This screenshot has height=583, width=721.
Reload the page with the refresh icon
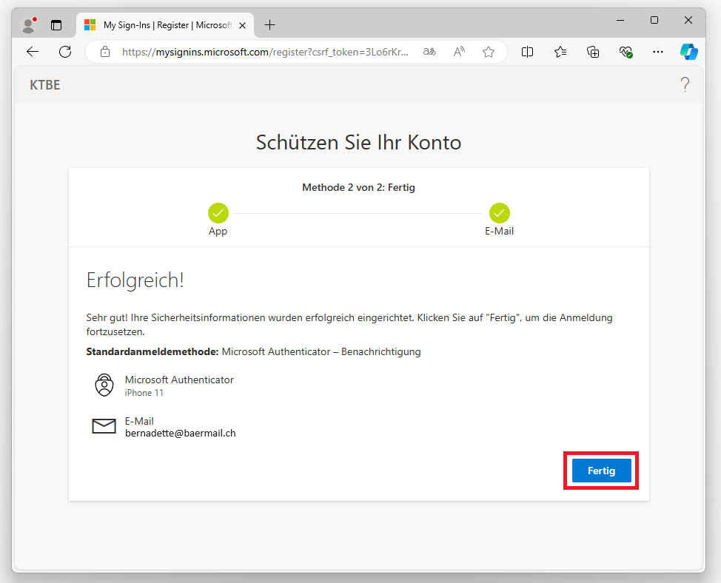click(65, 52)
